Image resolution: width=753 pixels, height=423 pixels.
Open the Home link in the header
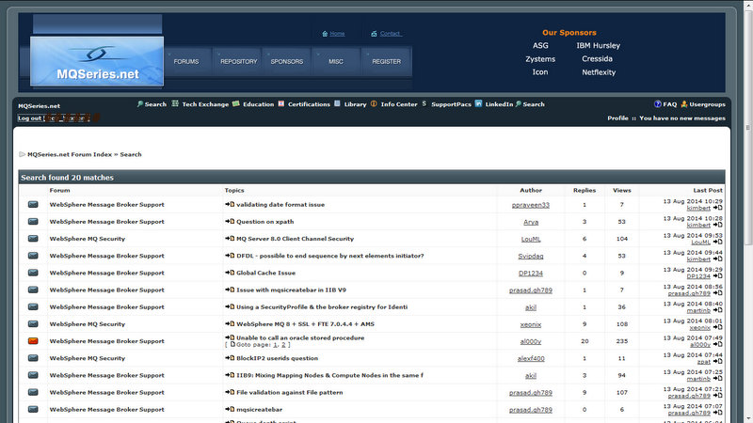[337, 34]
